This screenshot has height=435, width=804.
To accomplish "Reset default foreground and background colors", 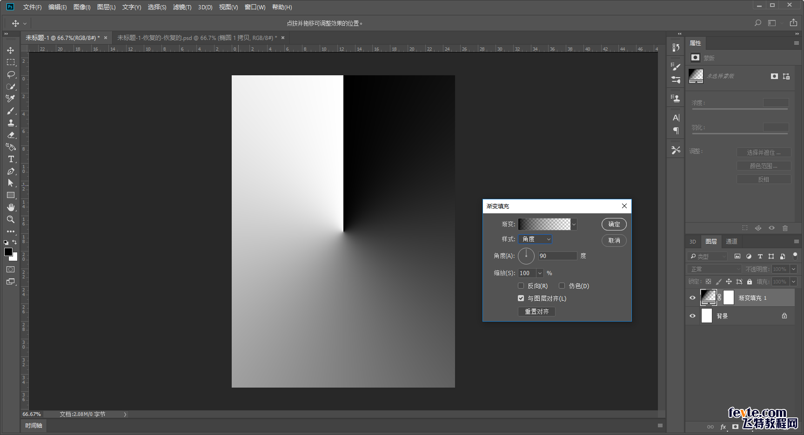I will 6,242.
